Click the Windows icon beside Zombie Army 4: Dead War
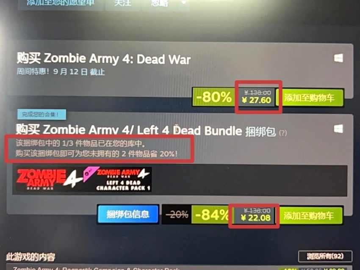360x270 pixels. [x=338, y=58]
